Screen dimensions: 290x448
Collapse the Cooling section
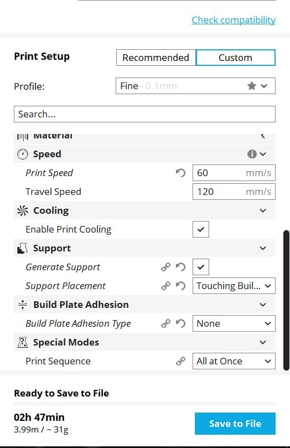[x=263, y=210]
